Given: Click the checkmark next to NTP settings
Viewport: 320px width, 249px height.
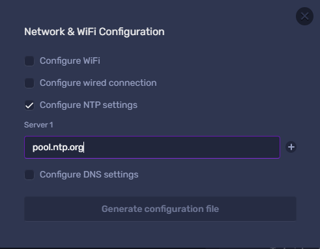Looking at the screenshot, I should tap(29, 105).
